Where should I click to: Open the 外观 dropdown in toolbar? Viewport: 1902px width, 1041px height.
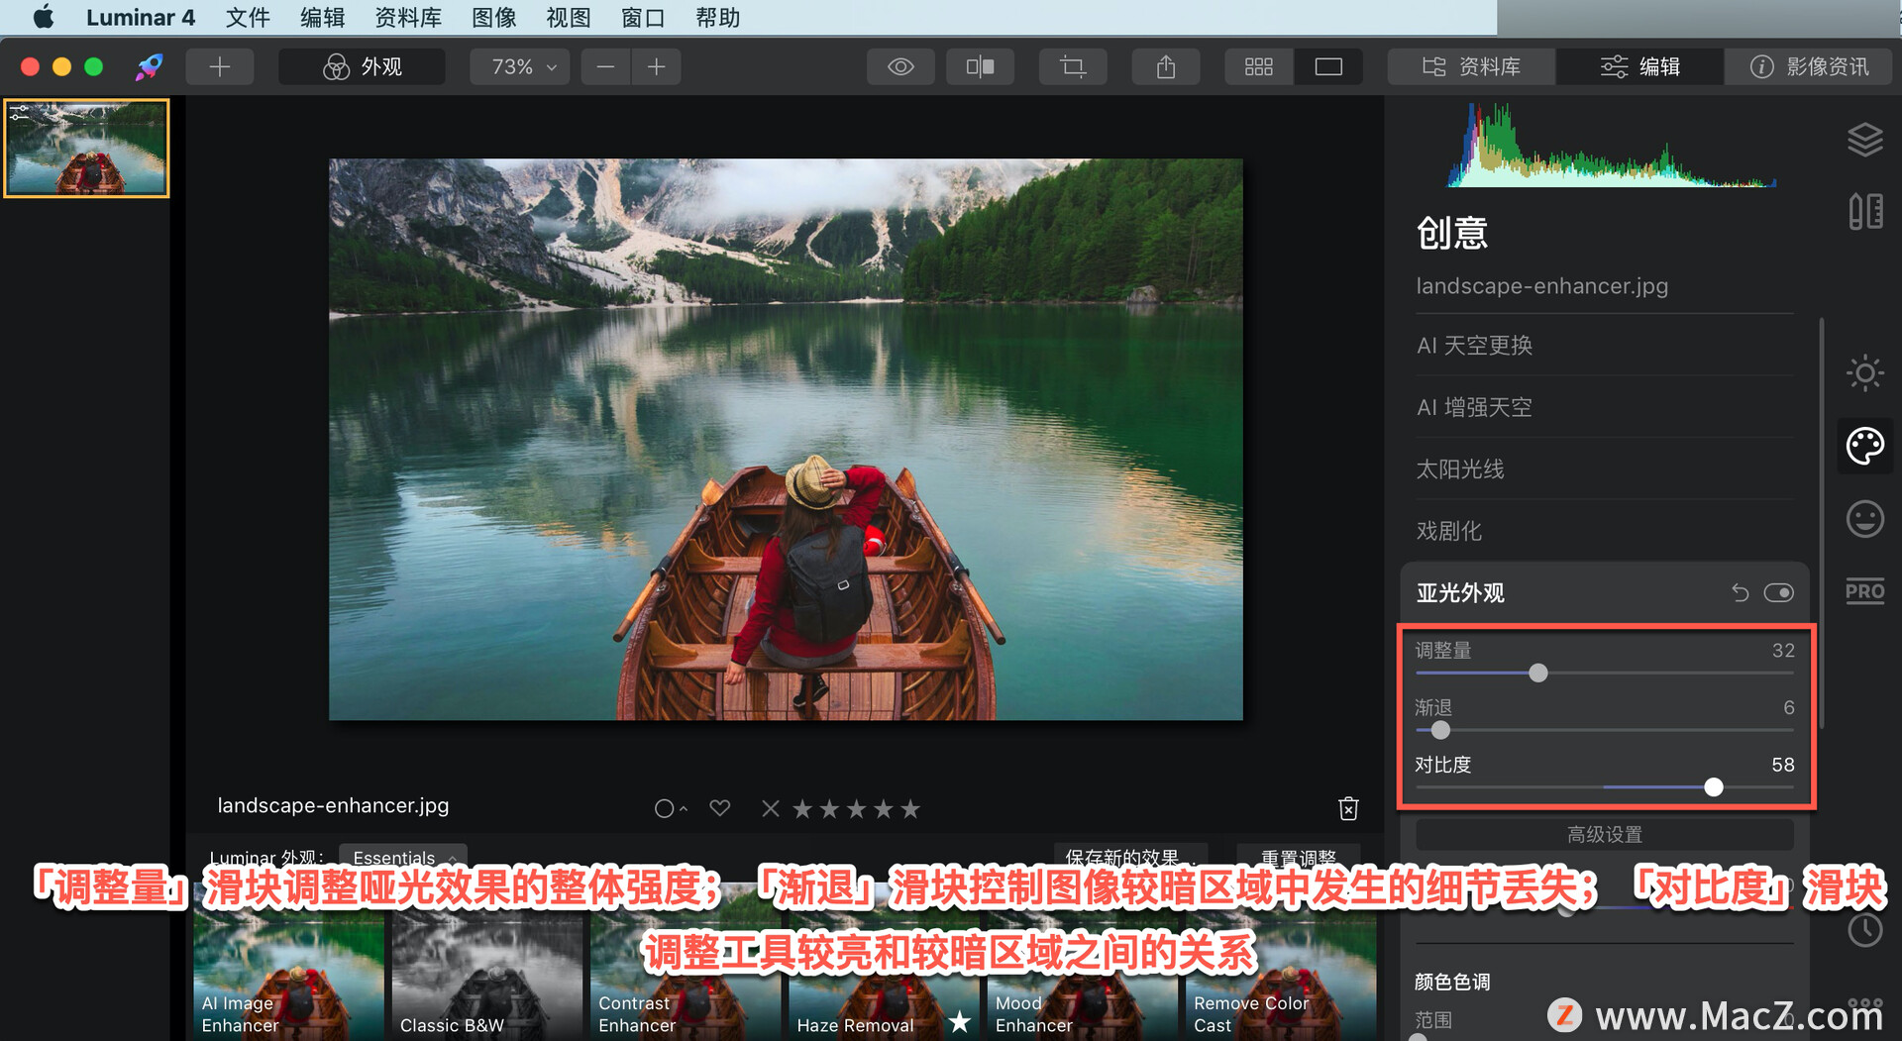tap(362, 66)
